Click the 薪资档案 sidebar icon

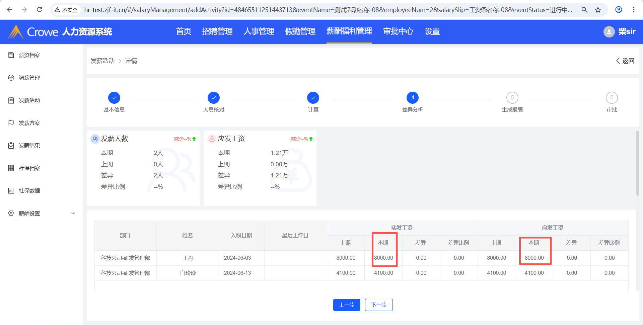[11, 55]
